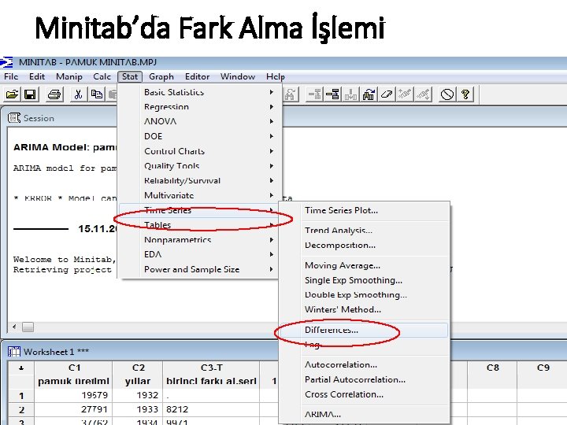The image size is (567, 425).
Task: Select the C3-T column header
Action: point(211,368)
